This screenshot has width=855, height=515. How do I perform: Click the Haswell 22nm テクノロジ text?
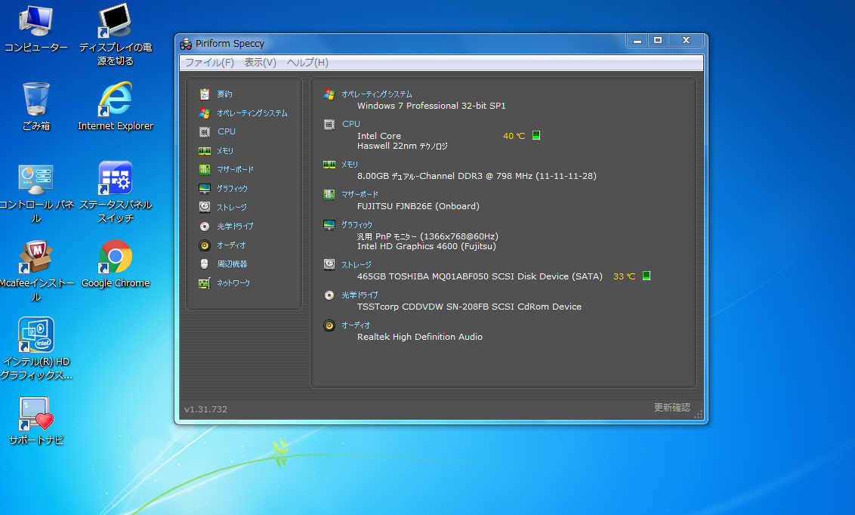(x=403, y=146)
